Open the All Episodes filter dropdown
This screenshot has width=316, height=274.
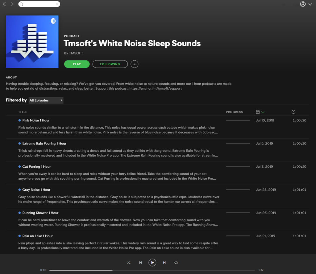coord(46,100)
